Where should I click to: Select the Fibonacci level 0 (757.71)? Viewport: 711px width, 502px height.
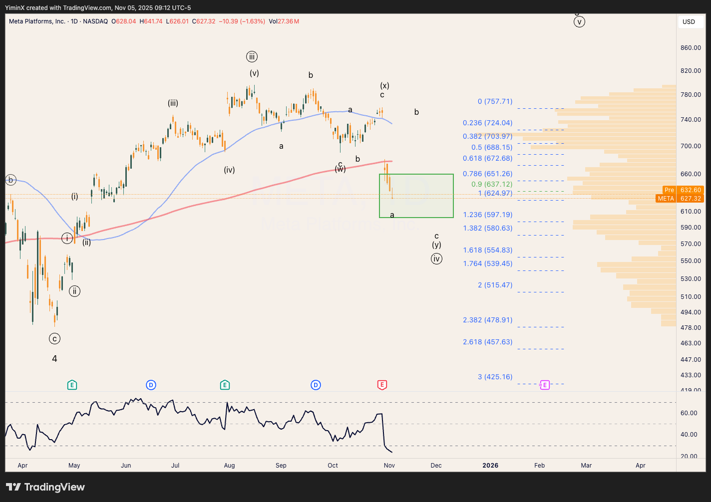(495, 101)
